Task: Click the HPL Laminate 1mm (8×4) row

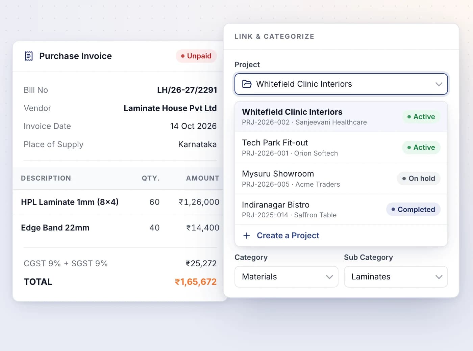Action: pos(118,202)
